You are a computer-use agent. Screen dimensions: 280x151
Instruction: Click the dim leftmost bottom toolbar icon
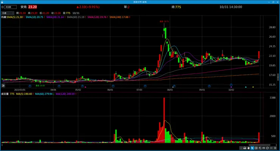point(241,148)
